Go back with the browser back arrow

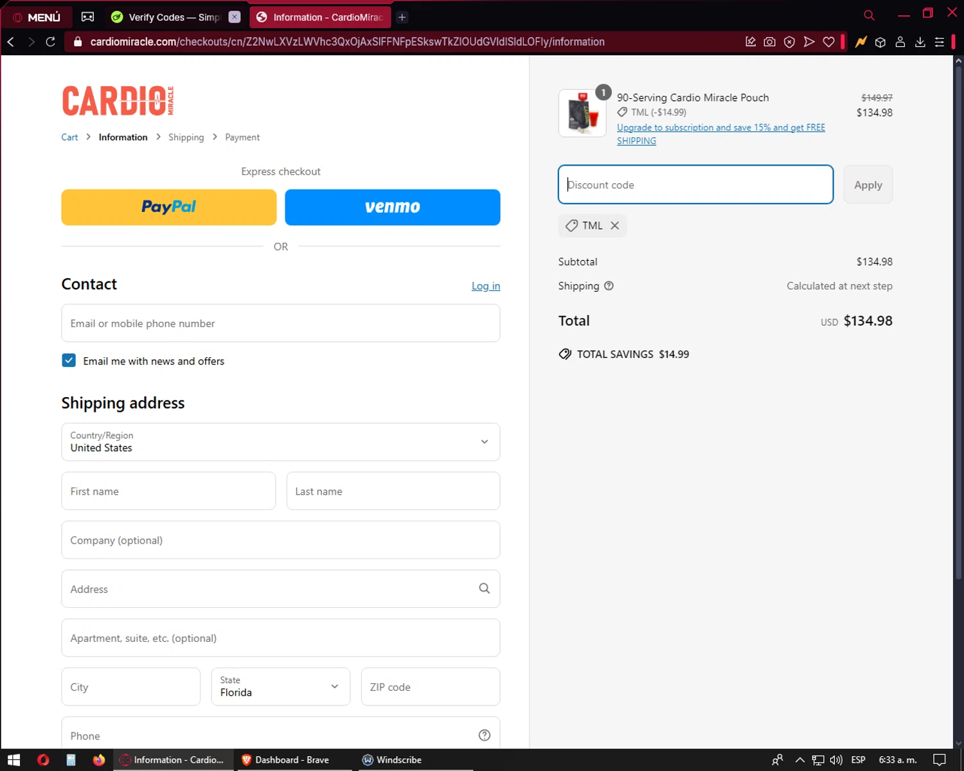pyautogui.click(x=11, y=42)
